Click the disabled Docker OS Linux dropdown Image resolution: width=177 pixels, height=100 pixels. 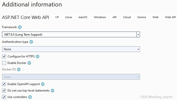coord(71,77)
